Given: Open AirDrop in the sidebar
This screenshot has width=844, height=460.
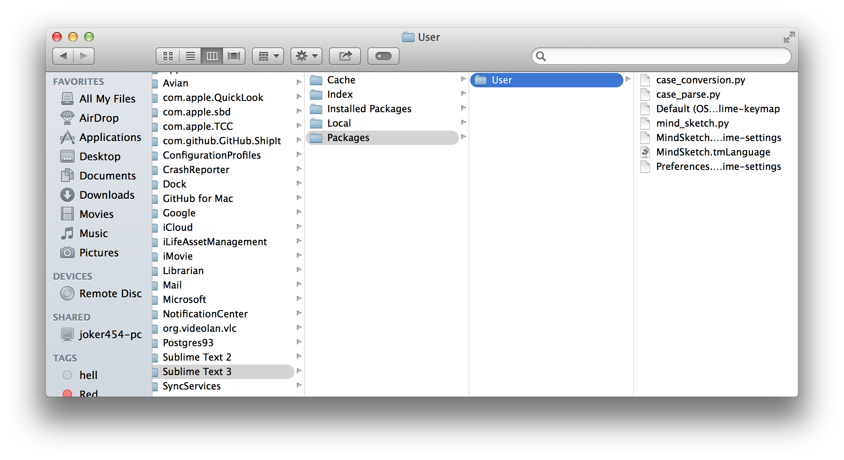Looking at the screenshot, I should [99, 118].
